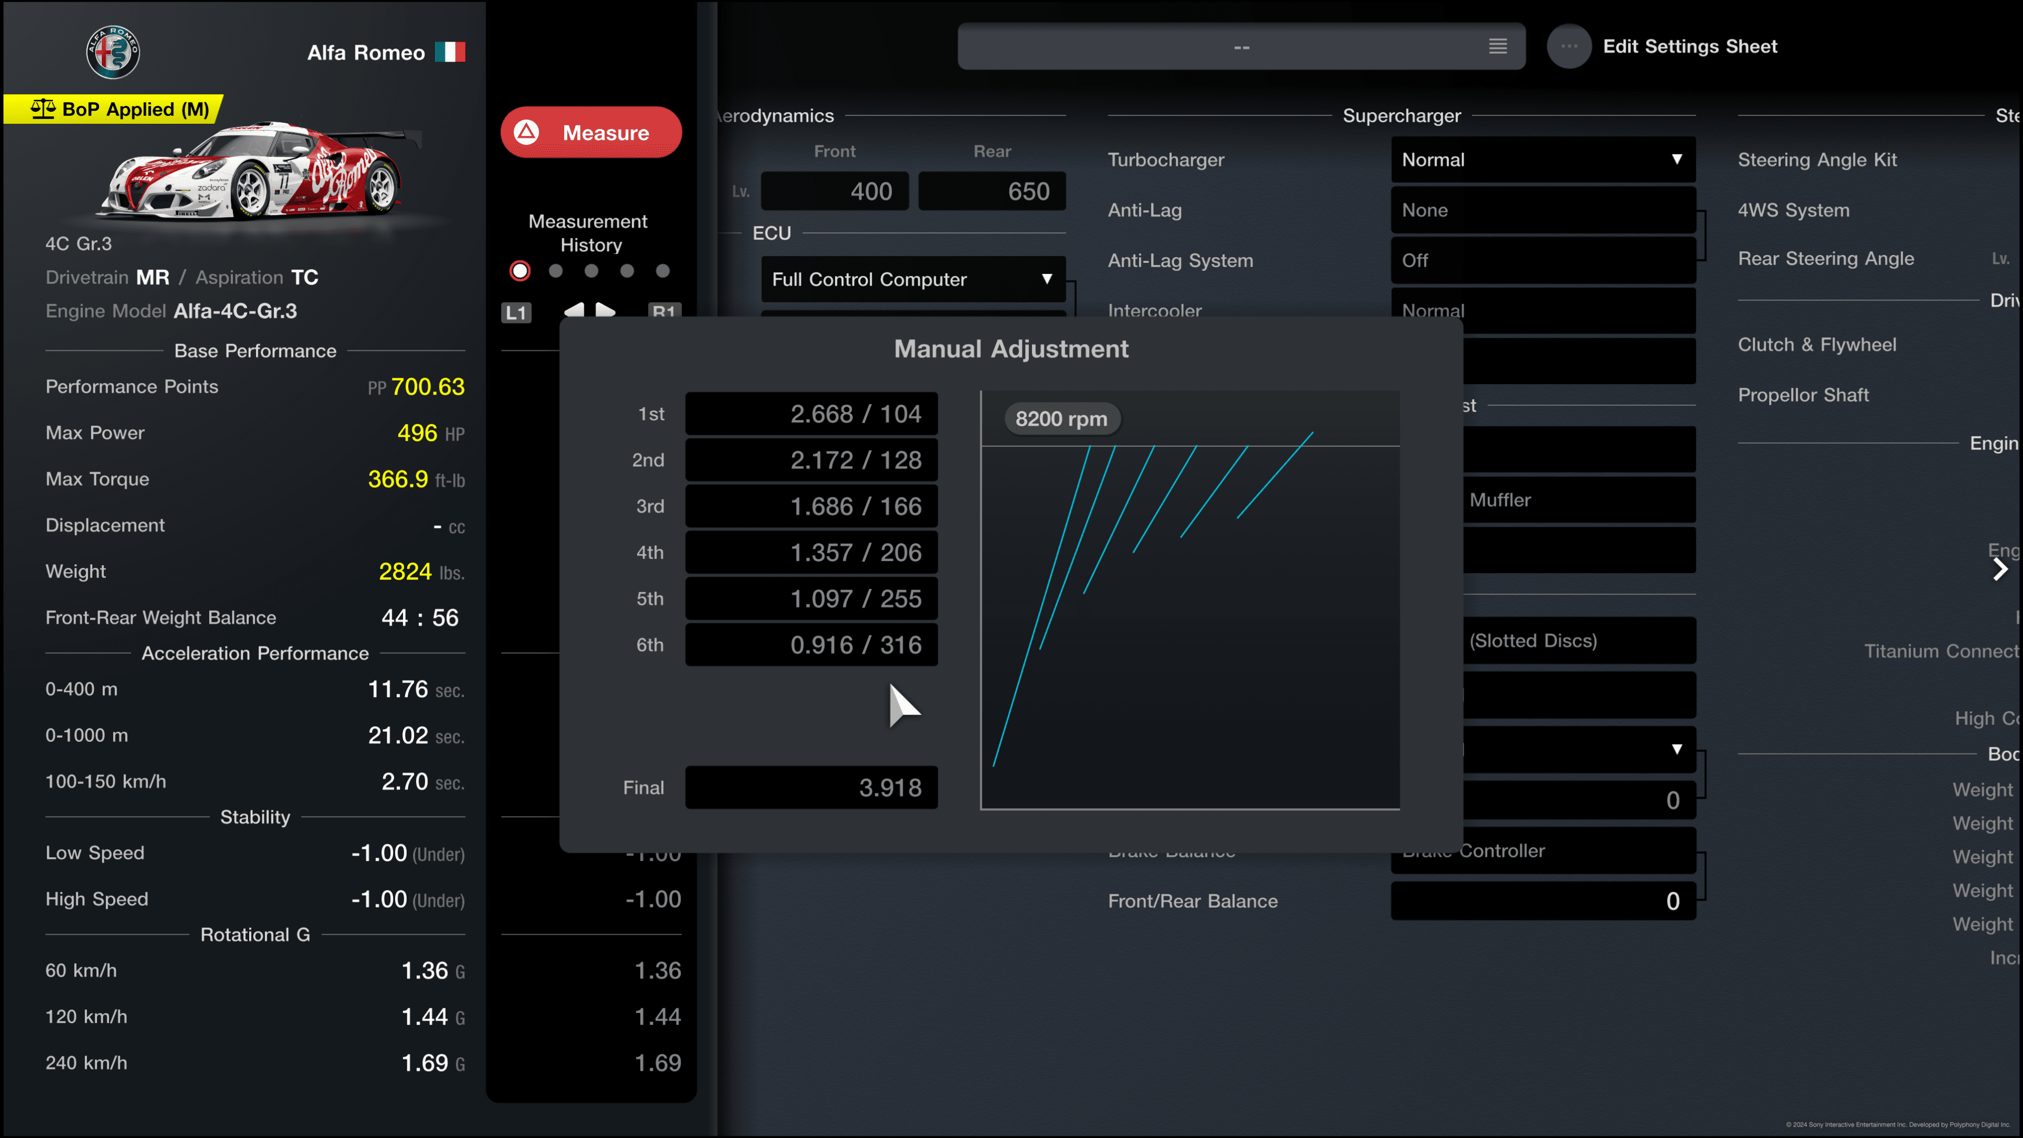Click the Clutch & Flywheel option
The height and width of the screenshot is (1138, 2023).
coord(1816,345)
